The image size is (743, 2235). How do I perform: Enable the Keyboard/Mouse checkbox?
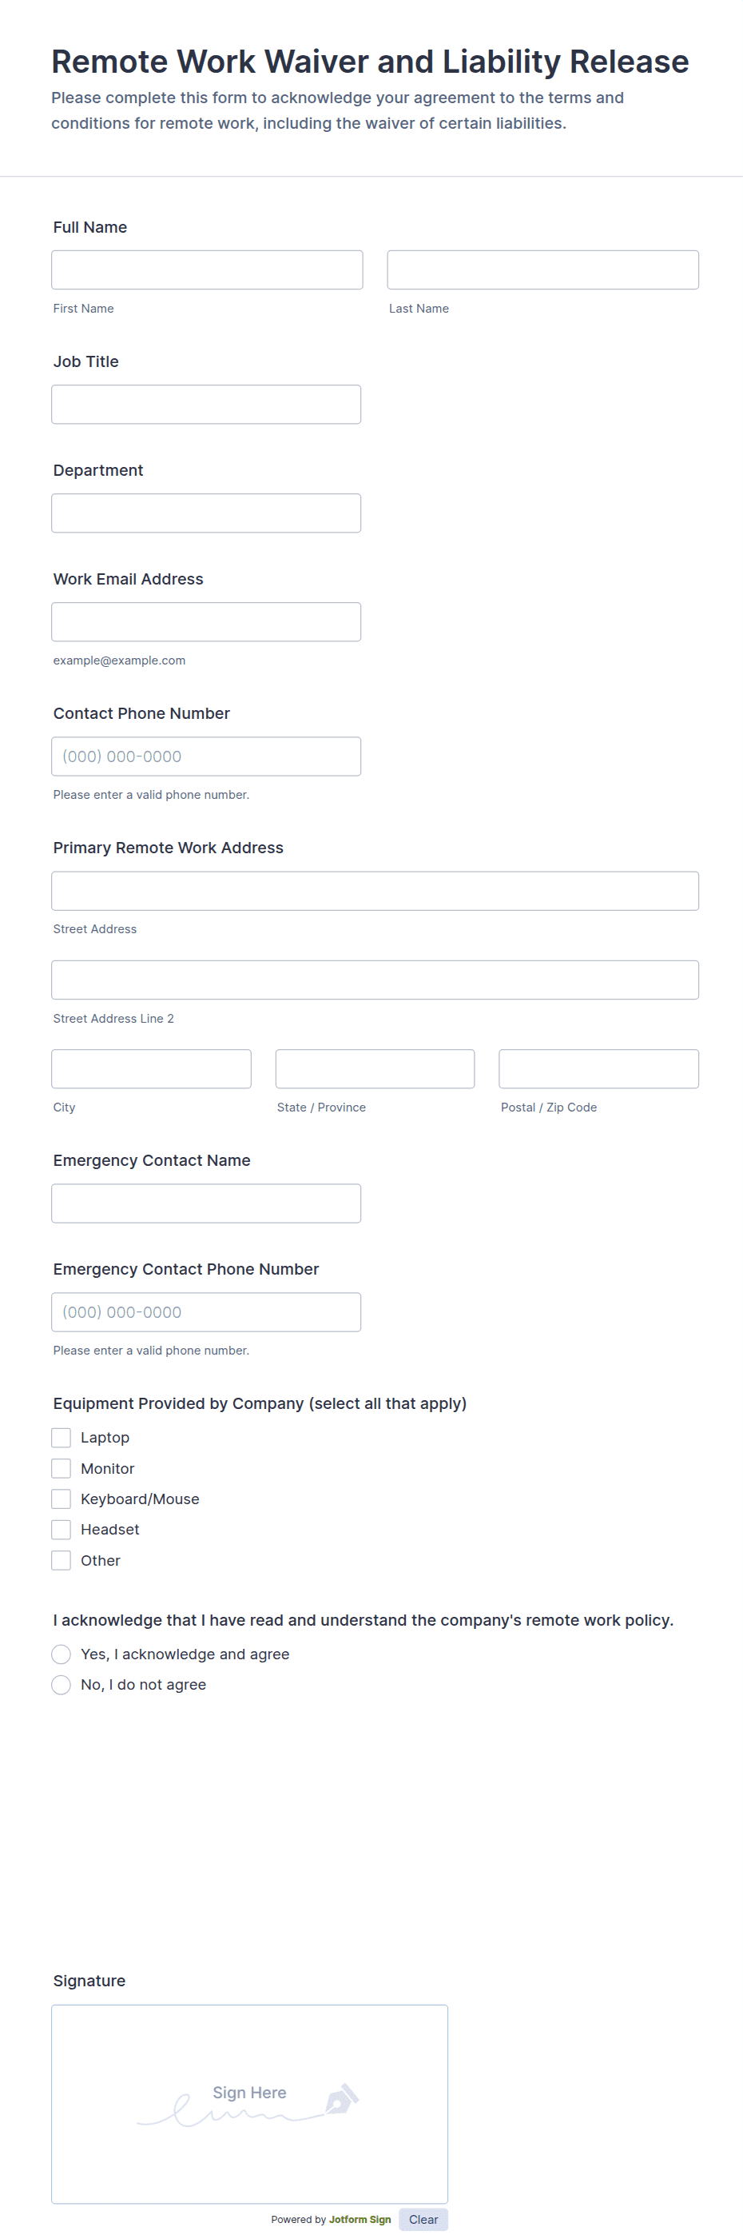(61, 1499)
